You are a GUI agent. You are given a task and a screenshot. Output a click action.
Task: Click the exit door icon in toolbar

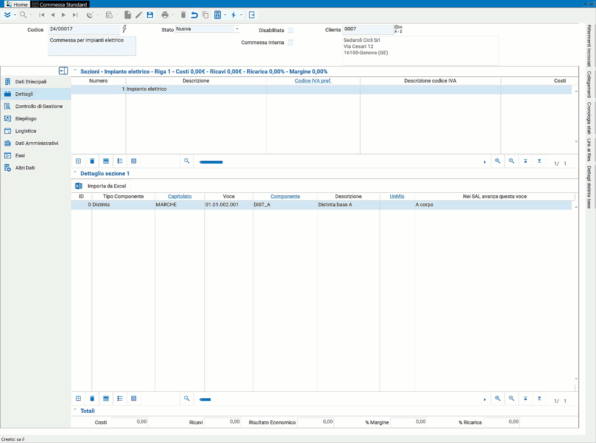tap(252, 15)
